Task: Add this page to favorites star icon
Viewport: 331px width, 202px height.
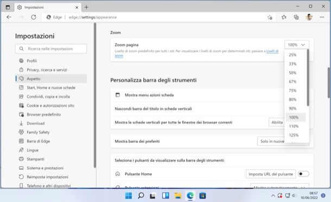Action: click(x=270, y=17)
